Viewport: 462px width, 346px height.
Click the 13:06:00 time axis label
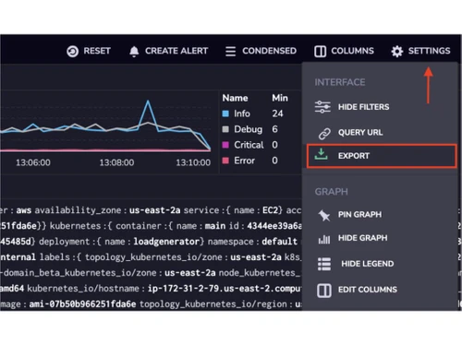33,162
